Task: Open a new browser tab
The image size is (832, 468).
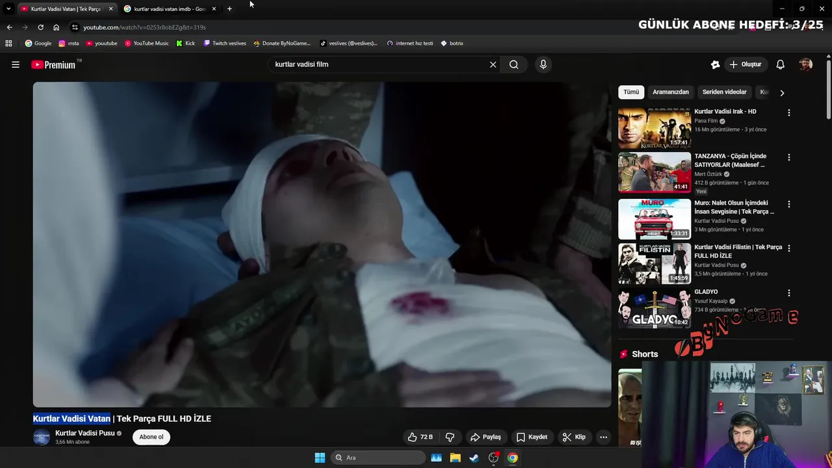Action: coord(229,9)
